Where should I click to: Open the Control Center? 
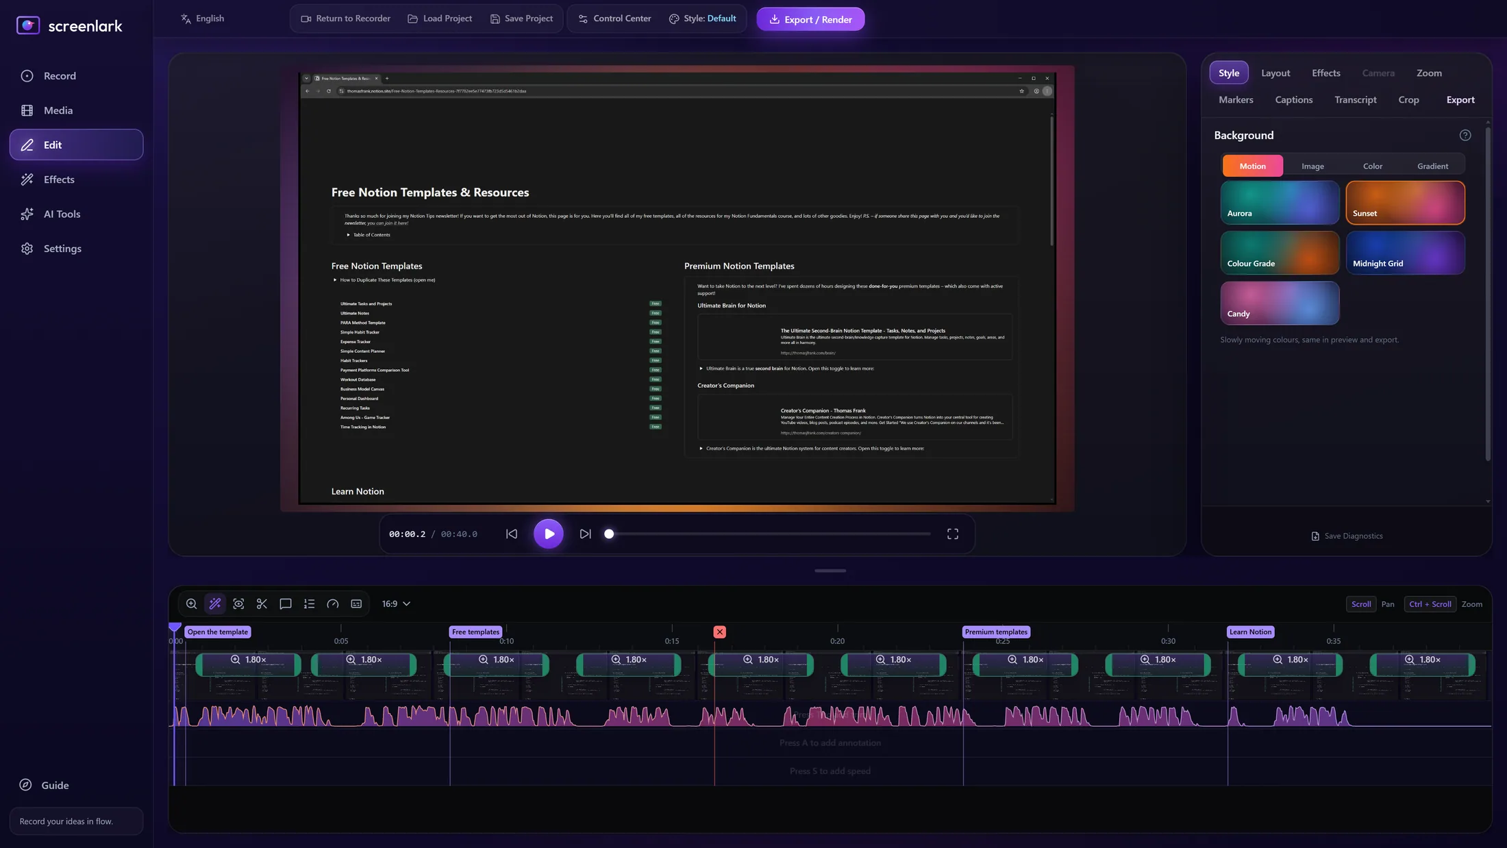click(x=614, y=18)
